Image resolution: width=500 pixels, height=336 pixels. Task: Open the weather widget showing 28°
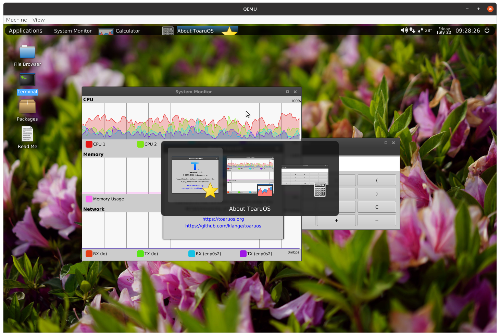coord(425,30)
